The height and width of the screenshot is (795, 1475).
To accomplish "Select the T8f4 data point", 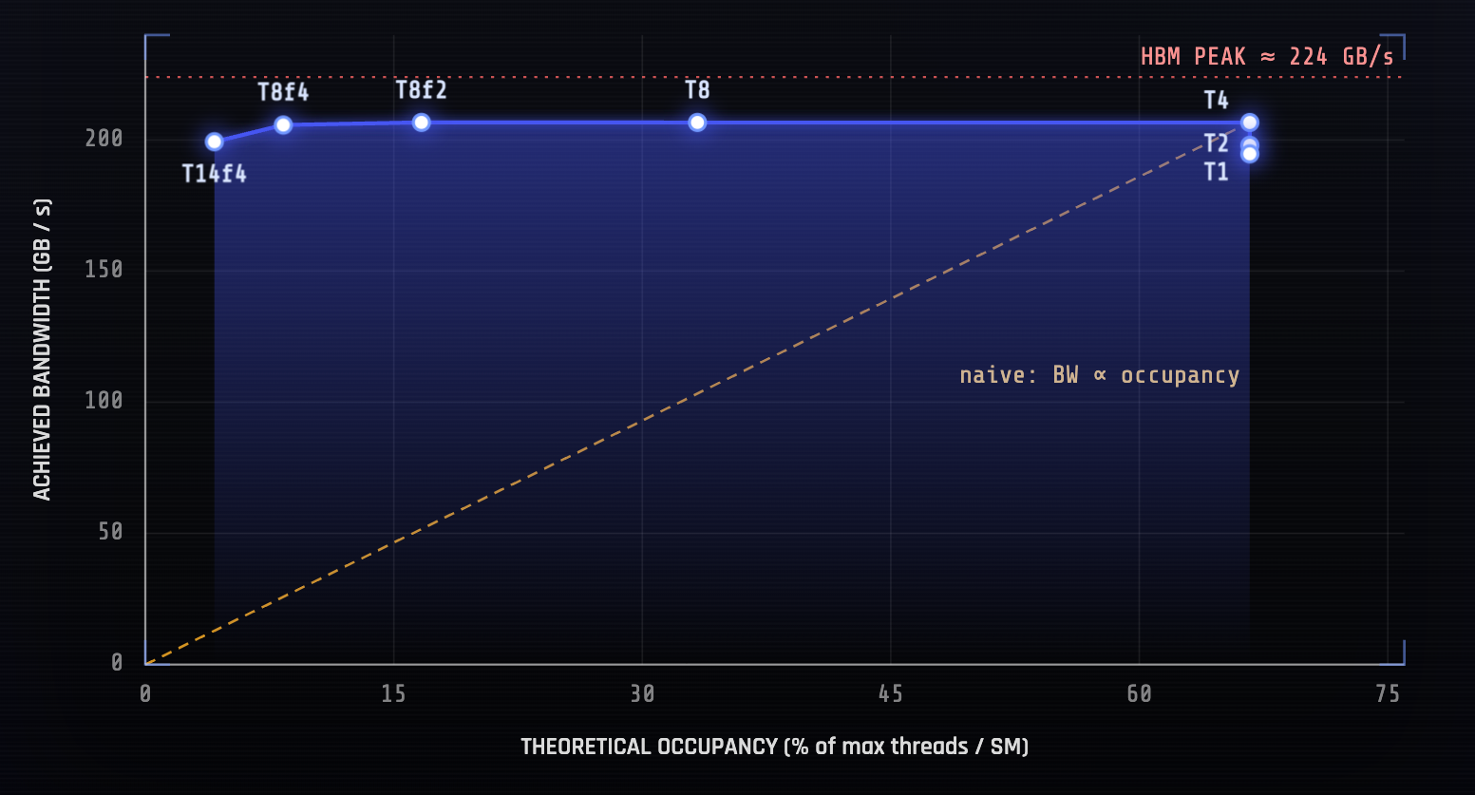I will click(x=283, y=124).
